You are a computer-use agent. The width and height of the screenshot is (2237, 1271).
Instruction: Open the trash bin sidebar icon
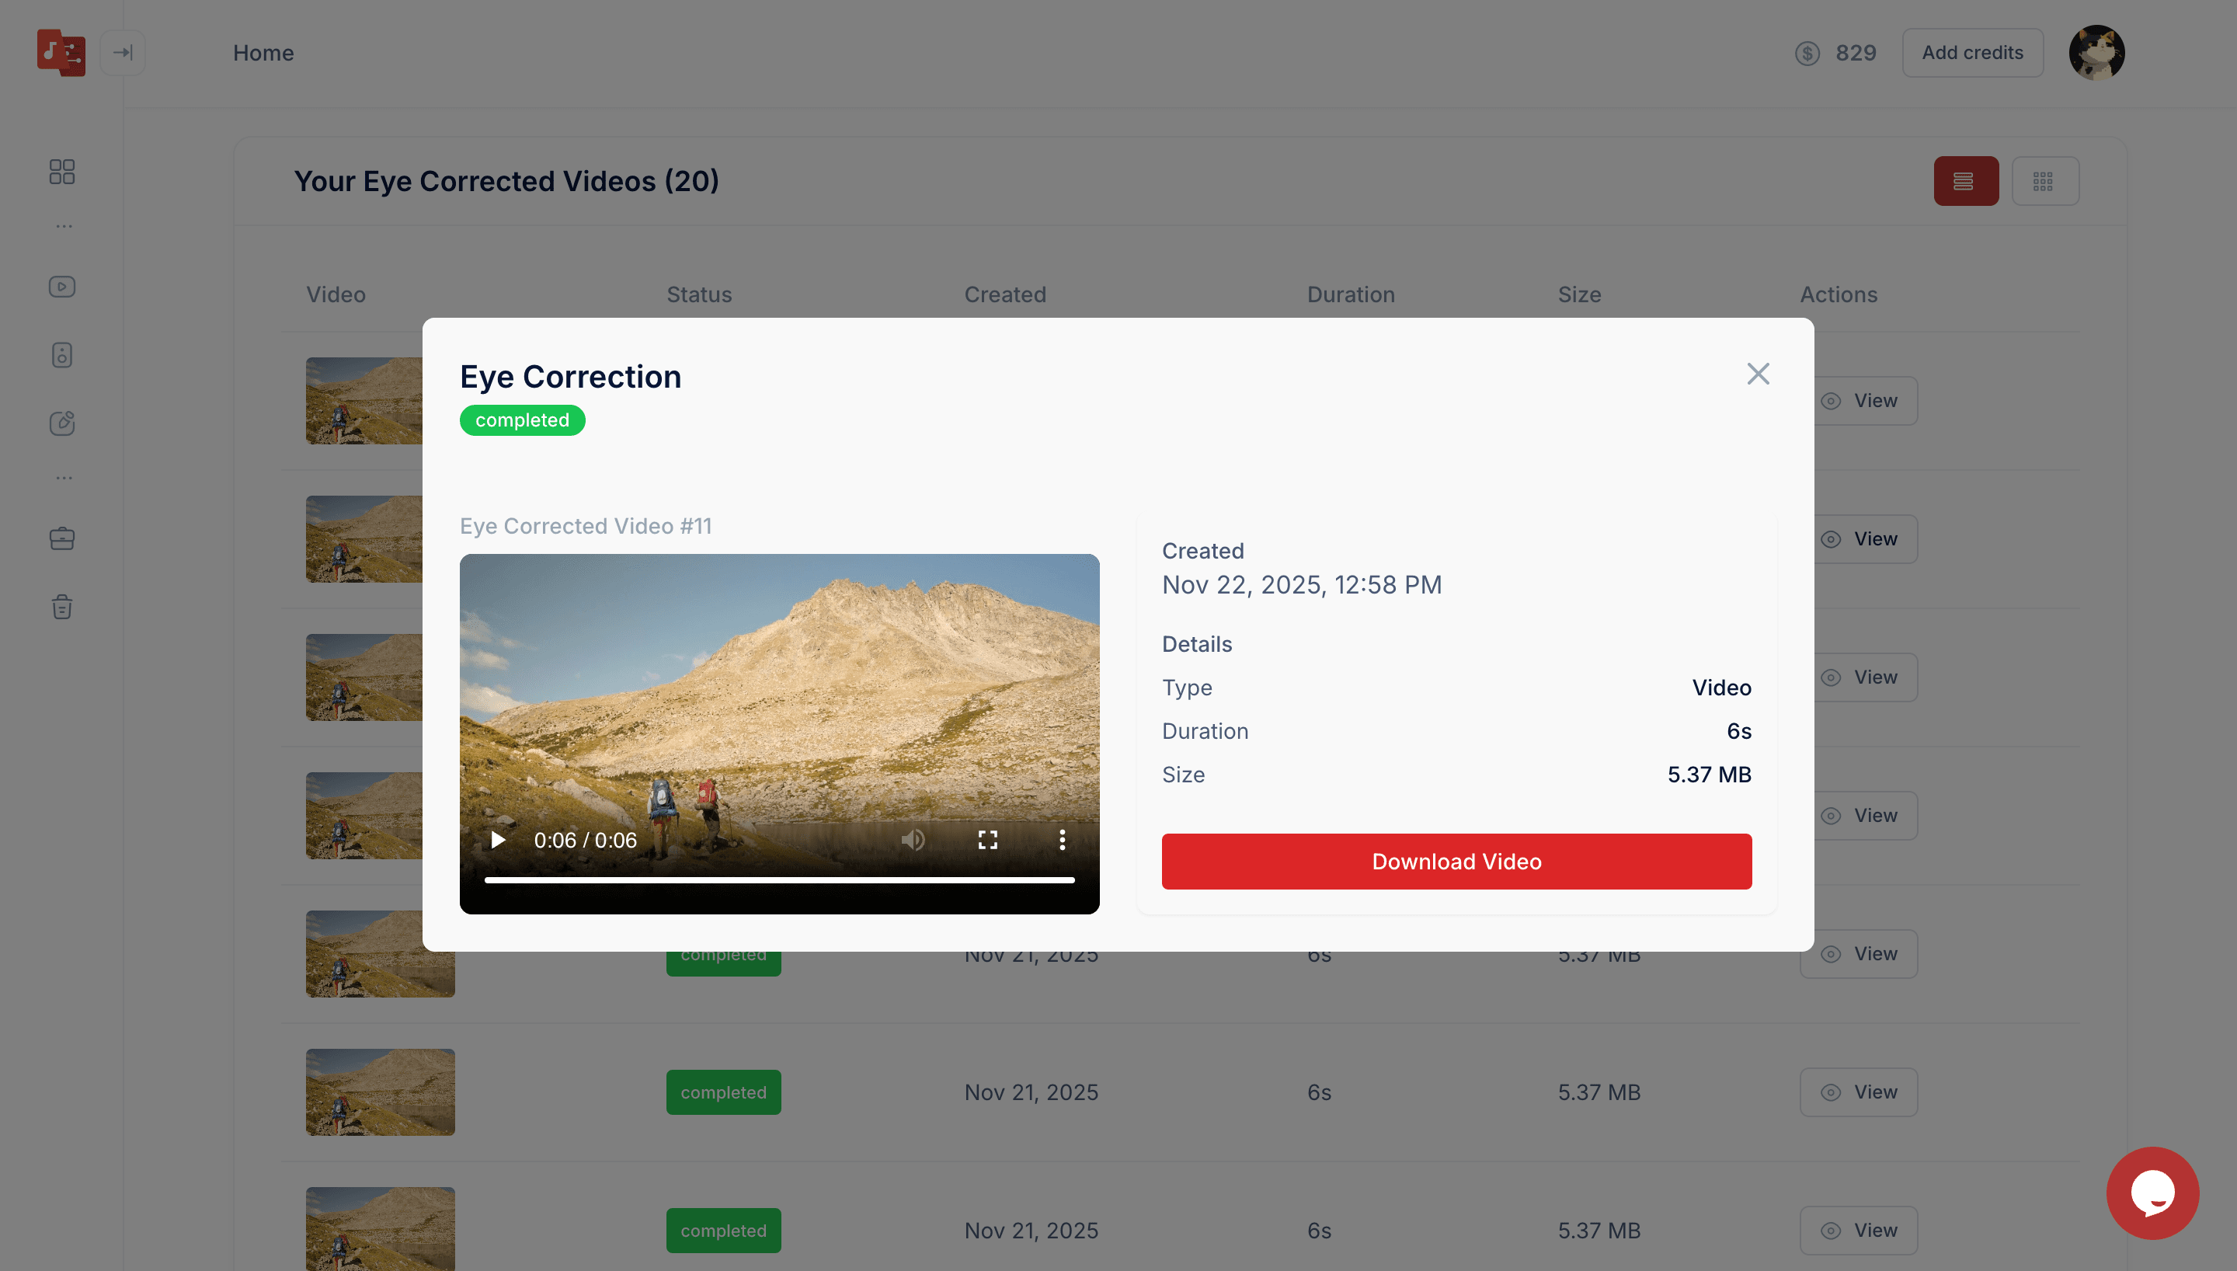(x=62, y=607)
